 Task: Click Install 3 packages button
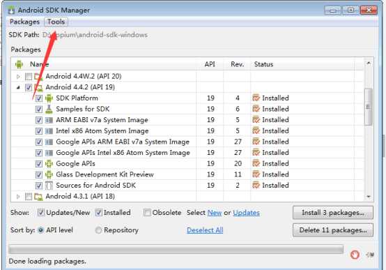pyautogui.click(x=333, y=213)
